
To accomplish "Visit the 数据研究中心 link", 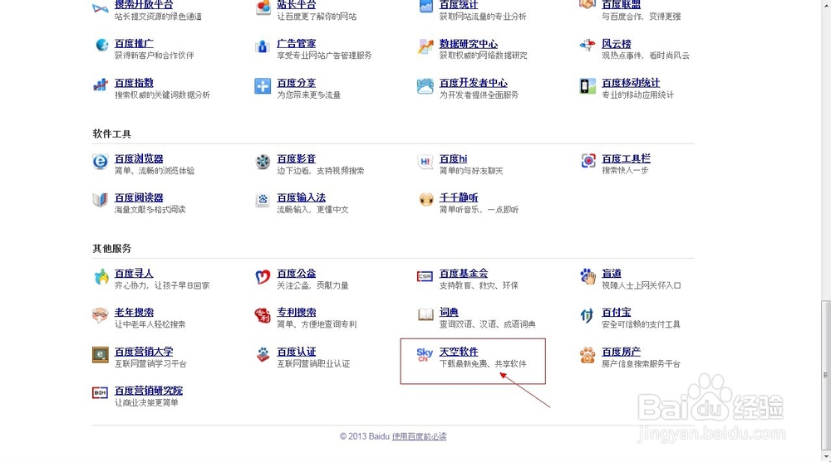I will (x=469, y=43).
